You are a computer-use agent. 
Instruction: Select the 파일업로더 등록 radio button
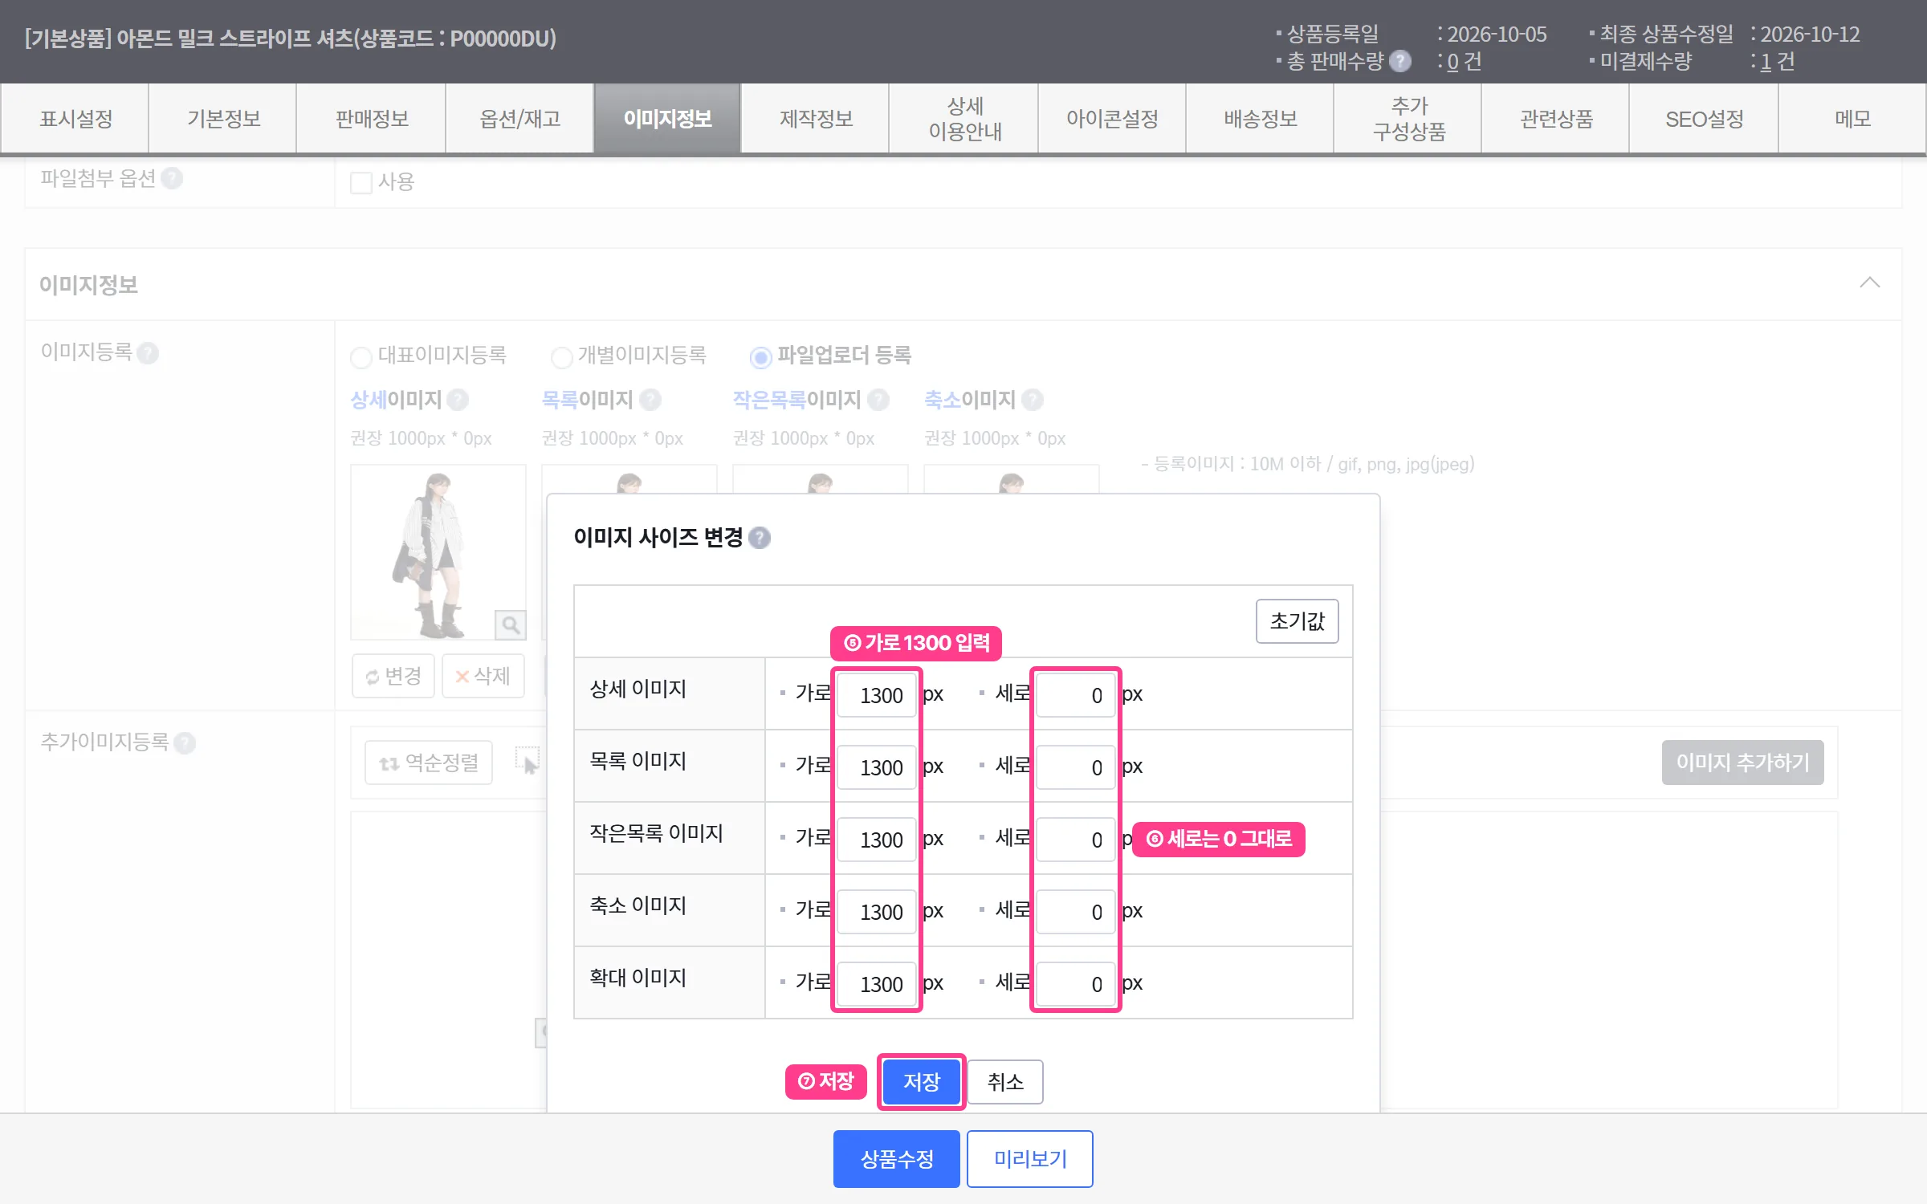[760, 356]
